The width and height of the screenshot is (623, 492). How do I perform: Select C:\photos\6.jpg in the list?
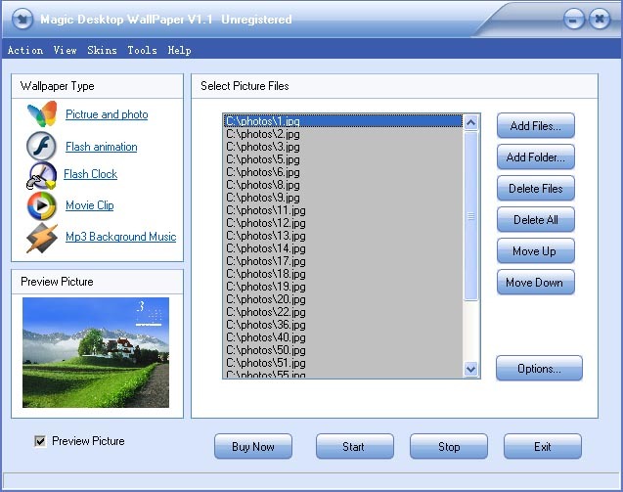(343, 172)
